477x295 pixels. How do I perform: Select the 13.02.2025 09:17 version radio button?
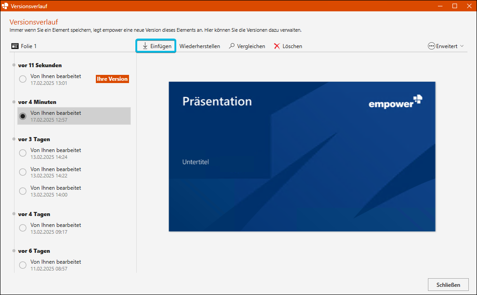pyautogui.click(x=23, y=228)
